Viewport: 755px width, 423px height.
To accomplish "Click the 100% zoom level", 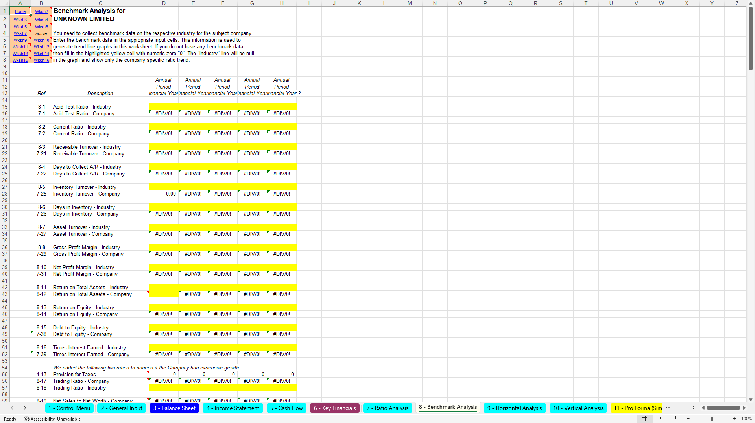I will click(746, 419).
